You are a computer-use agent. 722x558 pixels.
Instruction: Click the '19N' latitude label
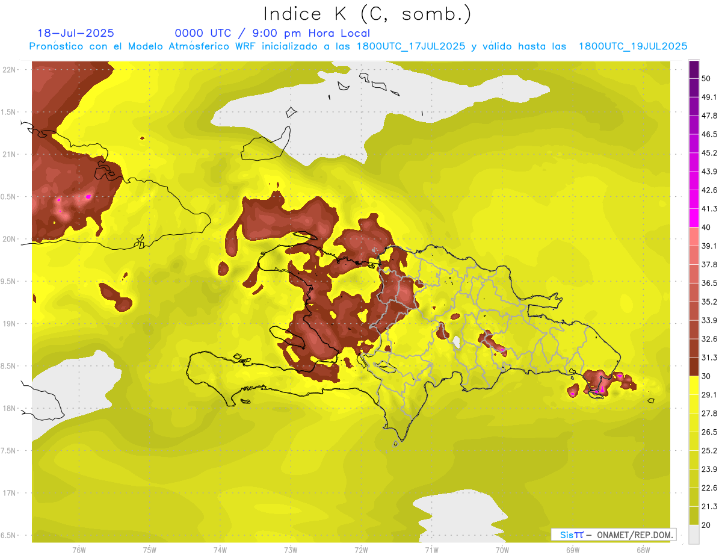[x=9, y=323]
